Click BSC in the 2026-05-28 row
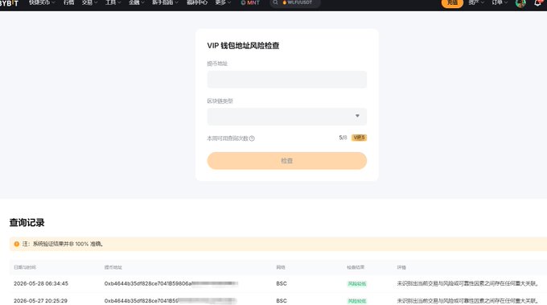This screenshot has height=305, width=547. (282, 283)
